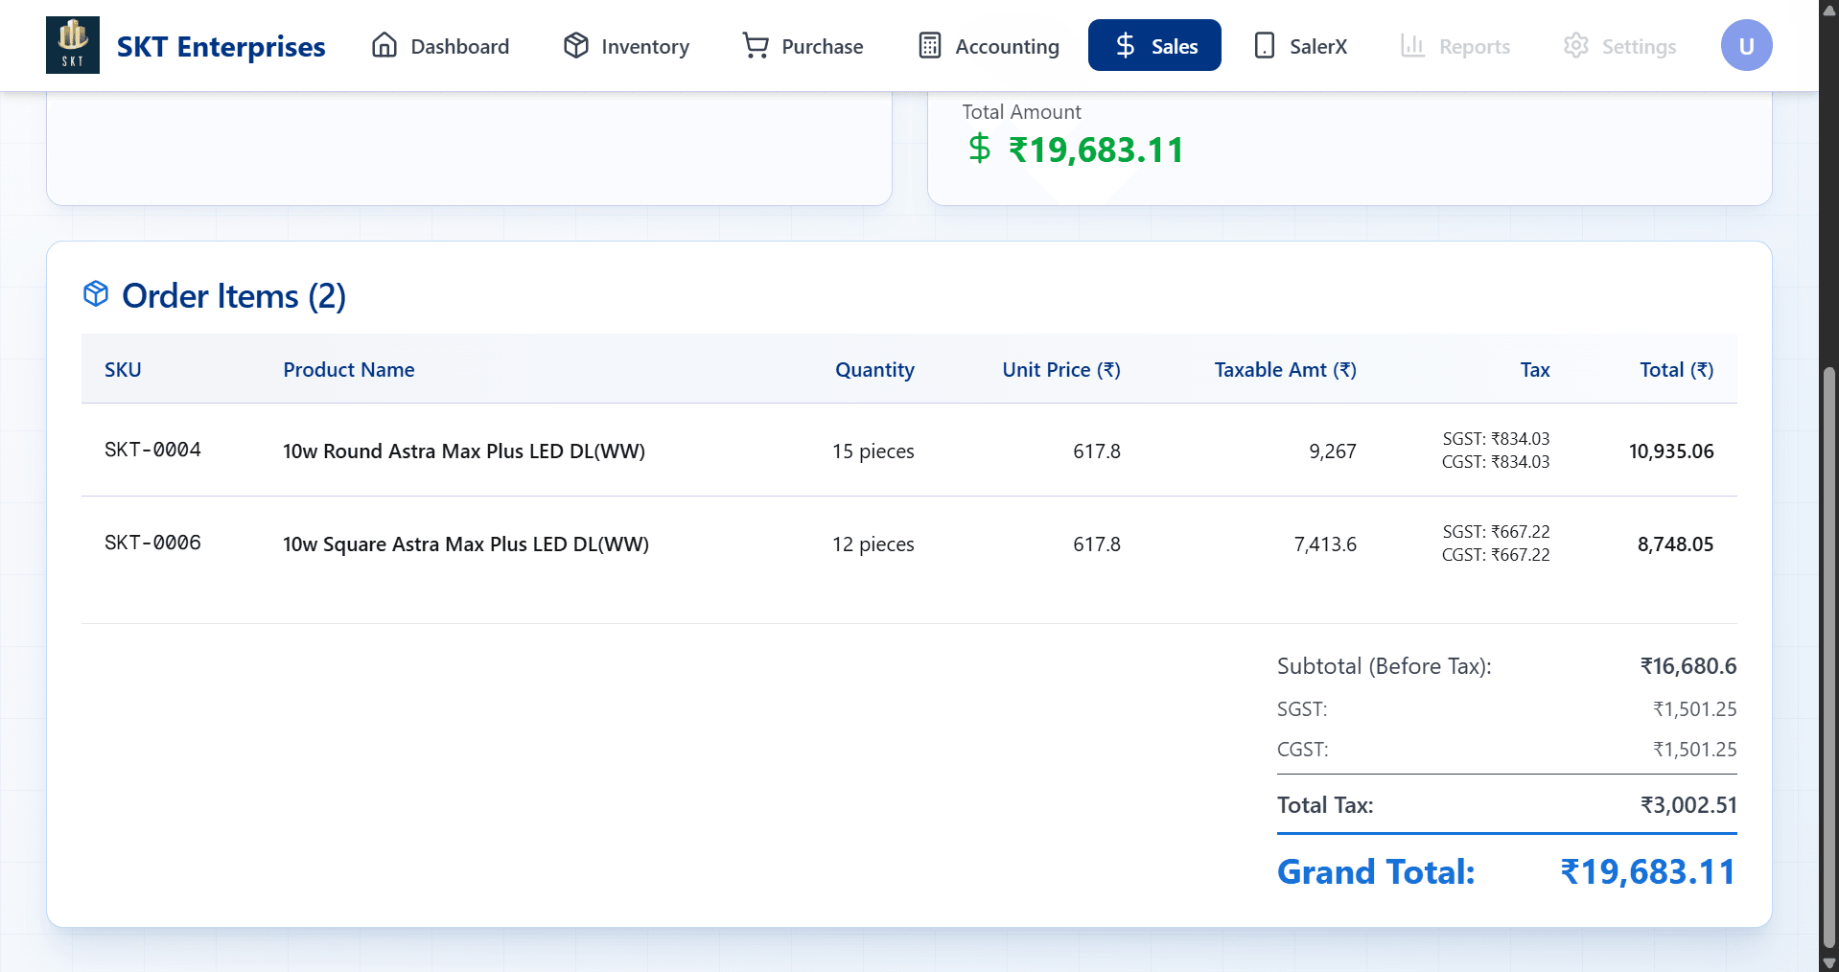Click the 15 pieces quantity cell
This screenshot has height=972, width=1839.
click(x=873, y=451)
